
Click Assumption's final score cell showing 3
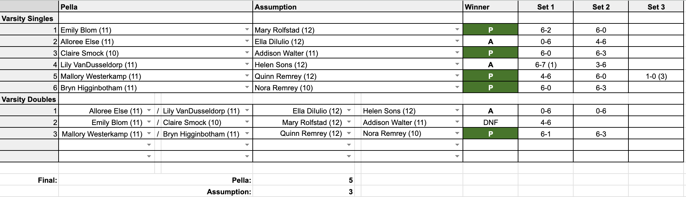tap(307, 192)
